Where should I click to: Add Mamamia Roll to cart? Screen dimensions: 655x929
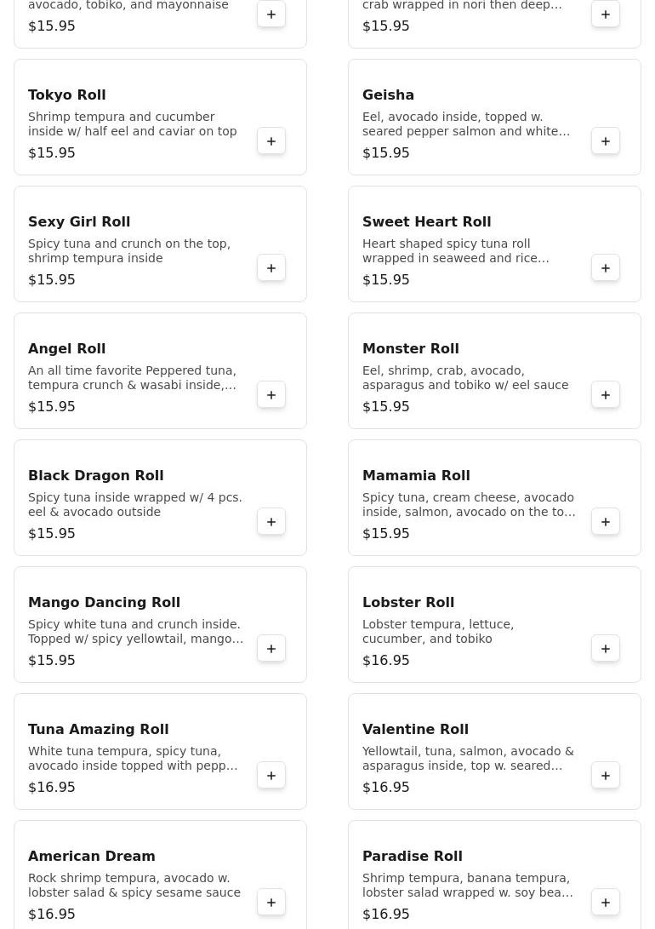pos(606,522)
